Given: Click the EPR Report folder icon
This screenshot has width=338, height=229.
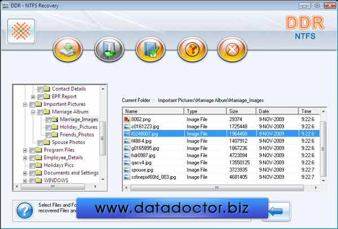Looking at the screenshot, I should click(x=47, y=96).
